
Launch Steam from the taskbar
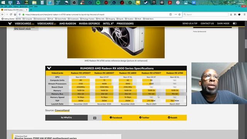point(146,3)
